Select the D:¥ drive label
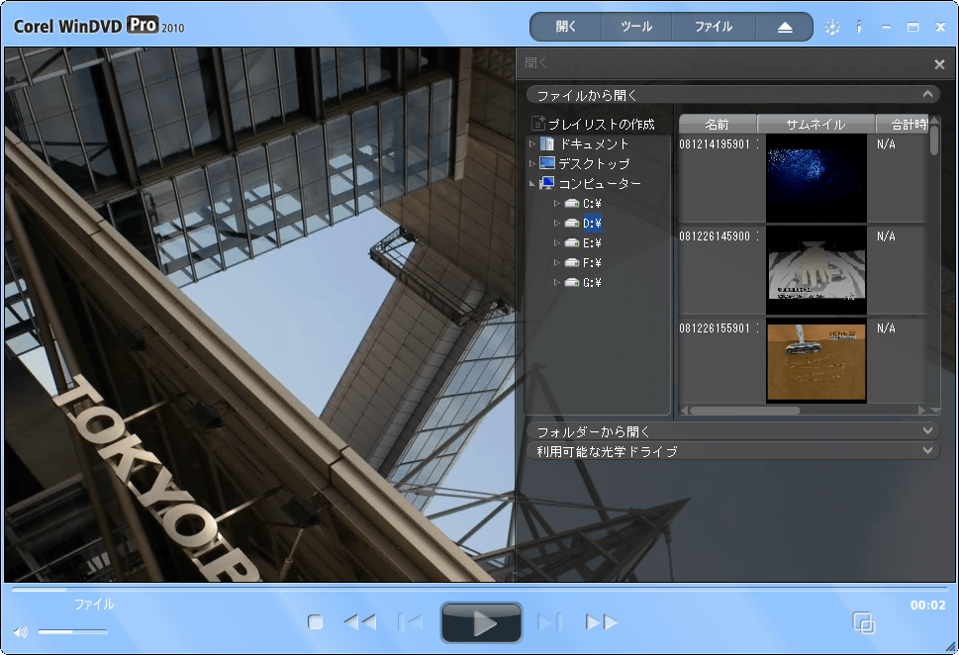Screen dimensions: 959x655 click(x=592, y=224)
